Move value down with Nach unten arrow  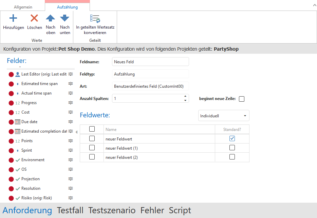[x=65, y=18]
